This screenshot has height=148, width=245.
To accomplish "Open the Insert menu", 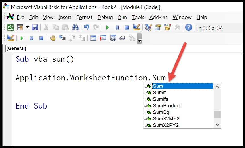I will point(65,17).
